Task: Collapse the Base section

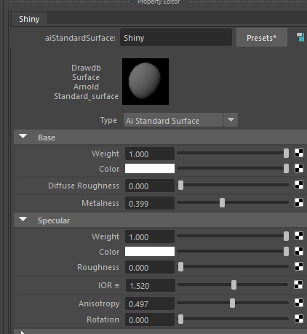Action: click(x=23, y=137)
